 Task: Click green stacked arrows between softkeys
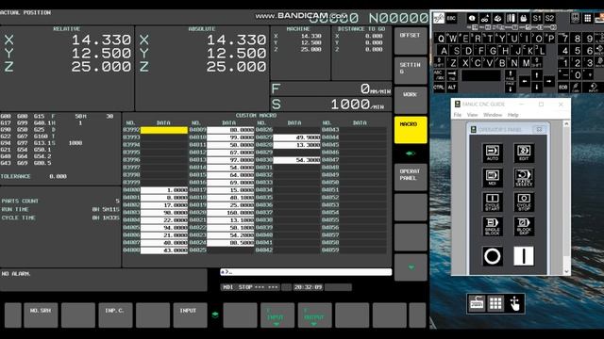215,315
